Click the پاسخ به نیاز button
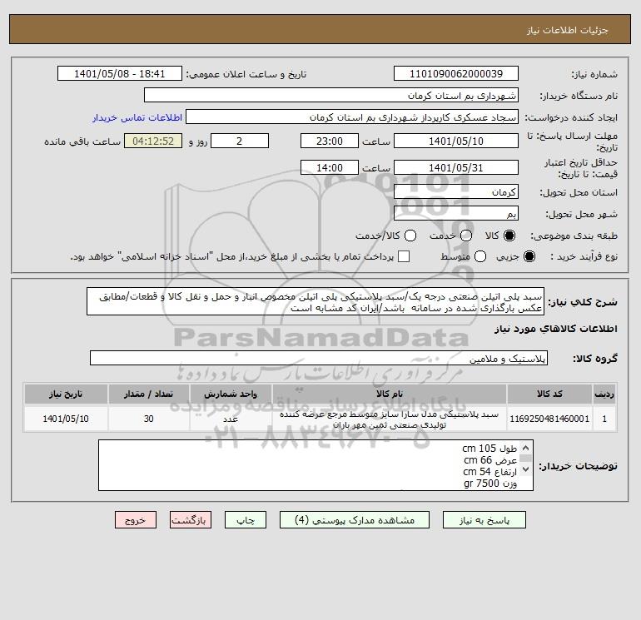Image resolution: width=641 pixels, height=620 pixels. coord(484,520)
